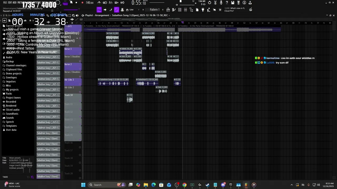Screen dimensions: 337x189
Task: Select the Templates folder in browser
Action: pyautogui.click(x=11, y=126)
